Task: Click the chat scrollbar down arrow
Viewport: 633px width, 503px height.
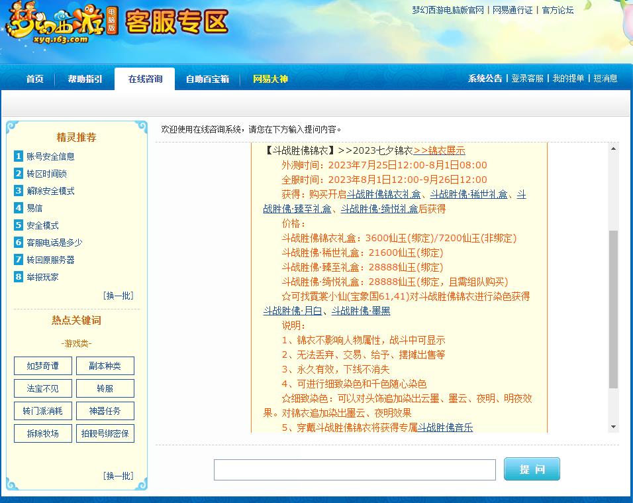Action: (x=613, y=427)
